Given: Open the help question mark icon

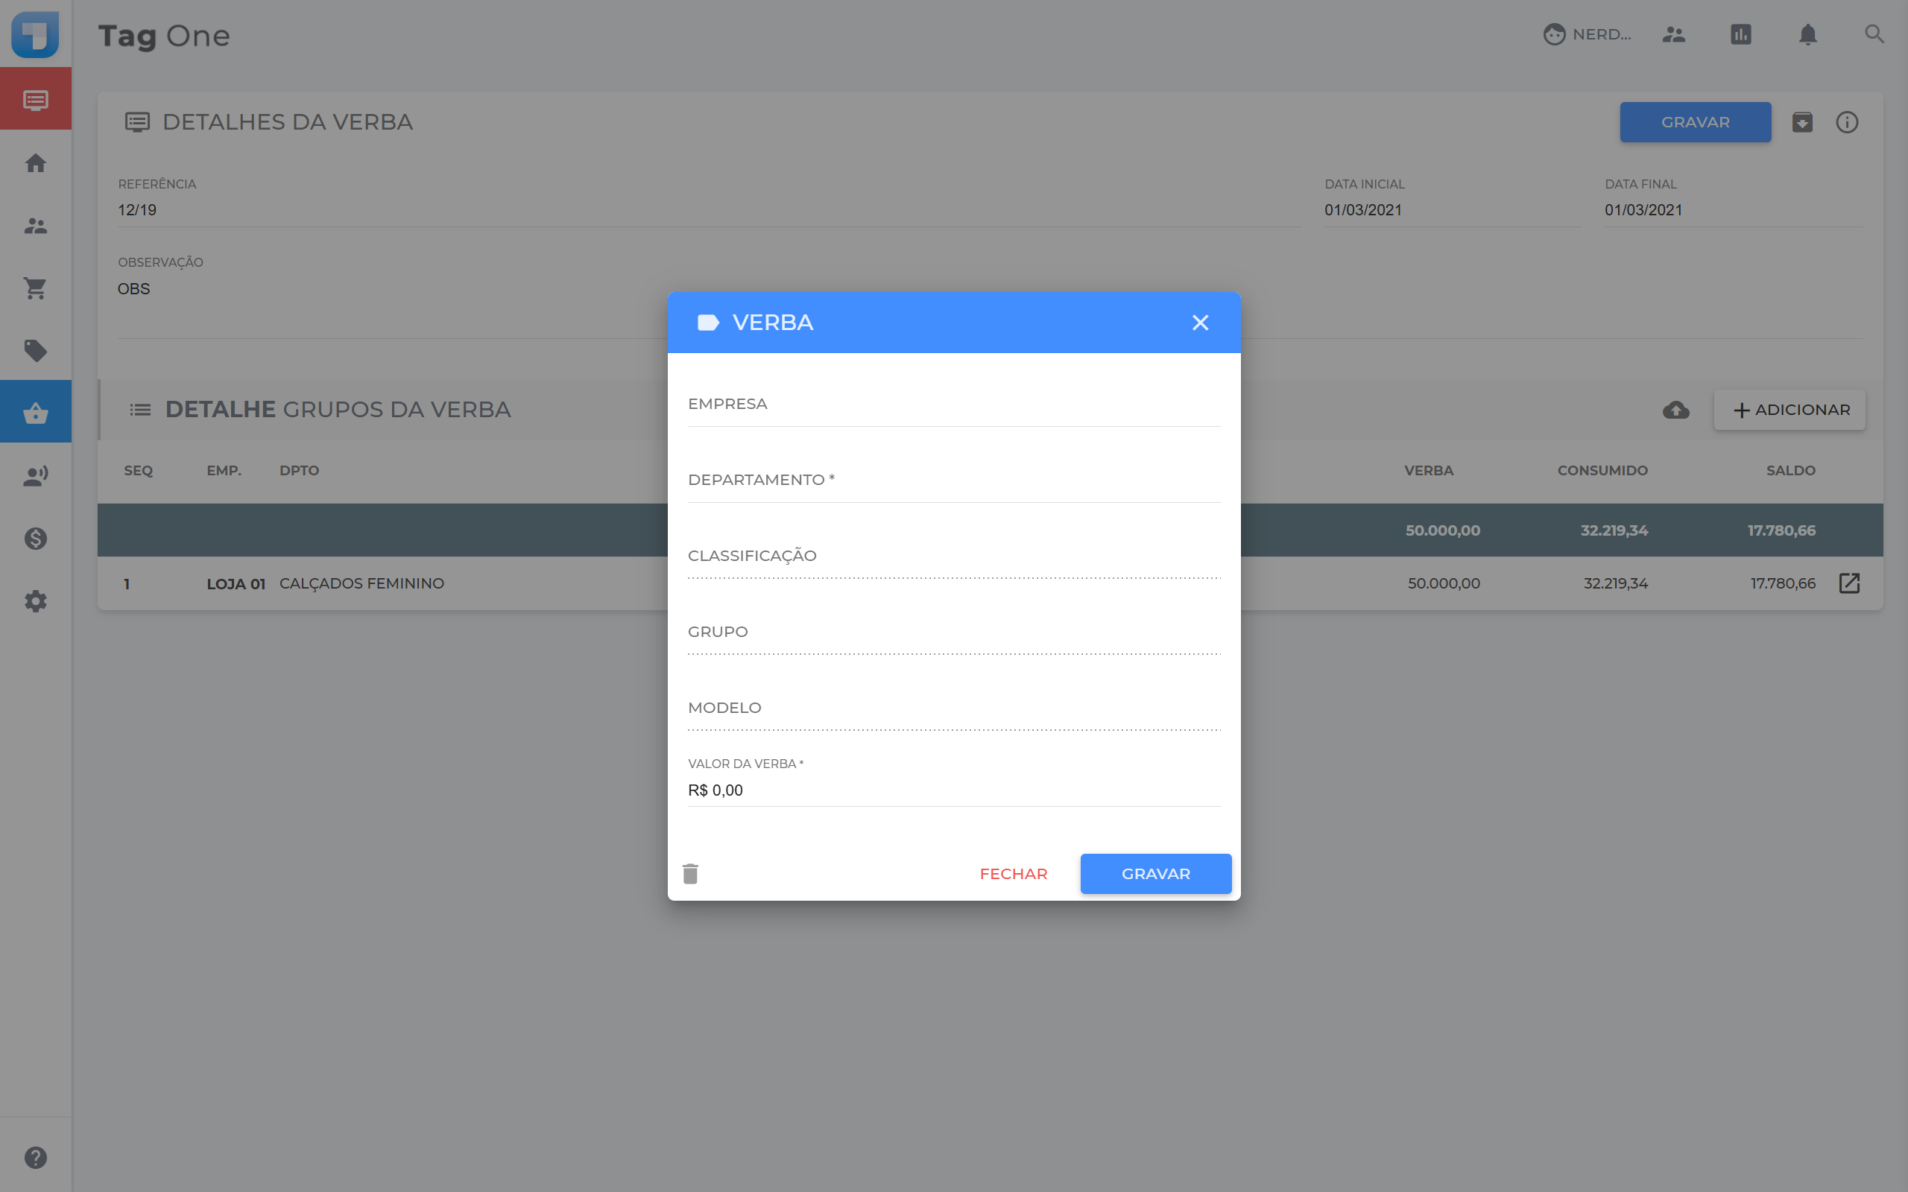Looking at the screenshot, I should click(36, 1157).
